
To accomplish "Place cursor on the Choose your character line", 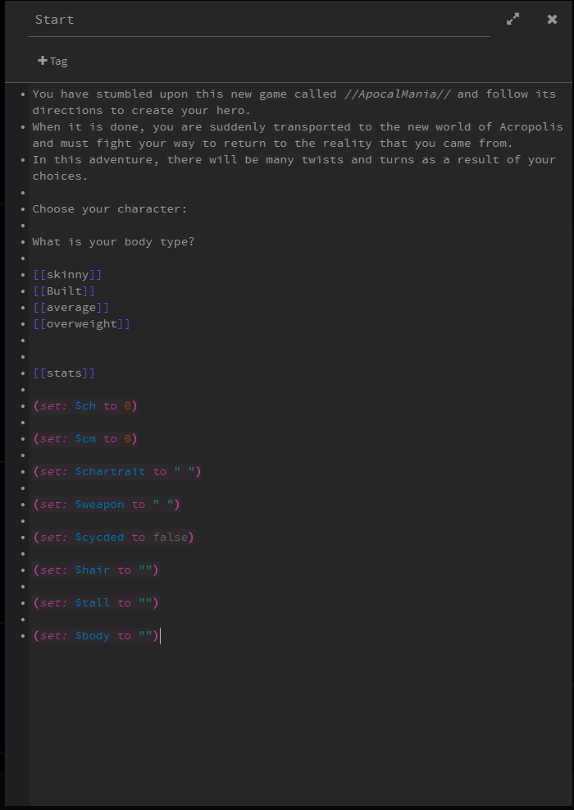I will (x=109, y=208).
